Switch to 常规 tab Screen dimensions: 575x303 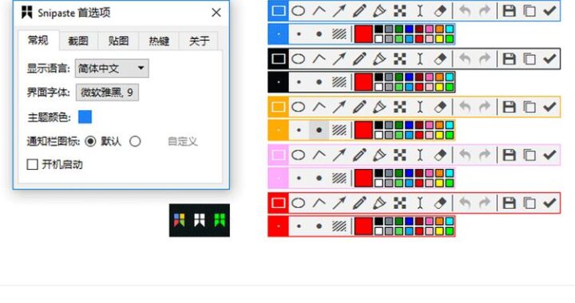38,40
